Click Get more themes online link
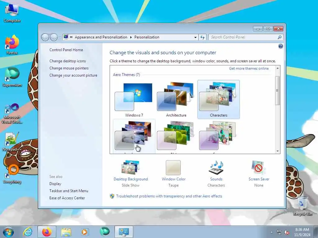 coord(249,68)
